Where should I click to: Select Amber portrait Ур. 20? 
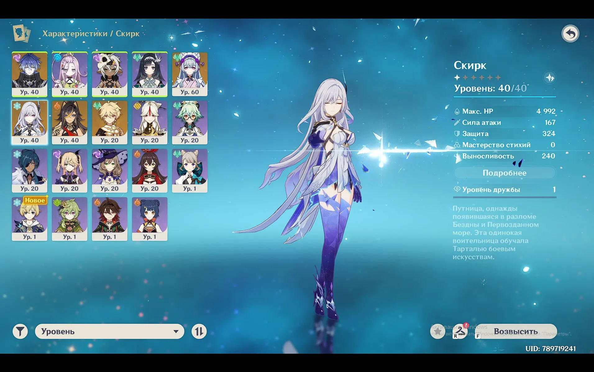150,171
